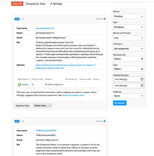154x156 pixels.
Task: Open the Order by Score dropdown
Action: click(129, 96)
